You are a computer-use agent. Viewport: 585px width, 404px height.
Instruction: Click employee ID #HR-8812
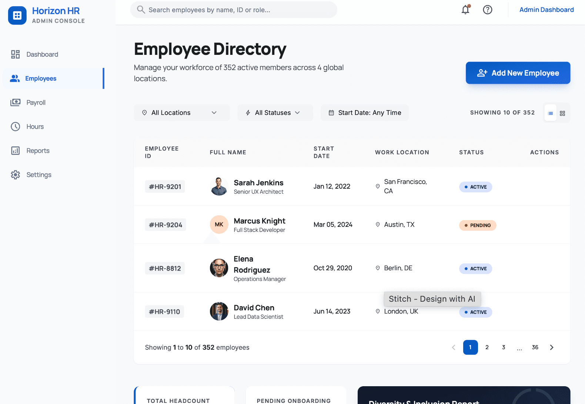165,268
